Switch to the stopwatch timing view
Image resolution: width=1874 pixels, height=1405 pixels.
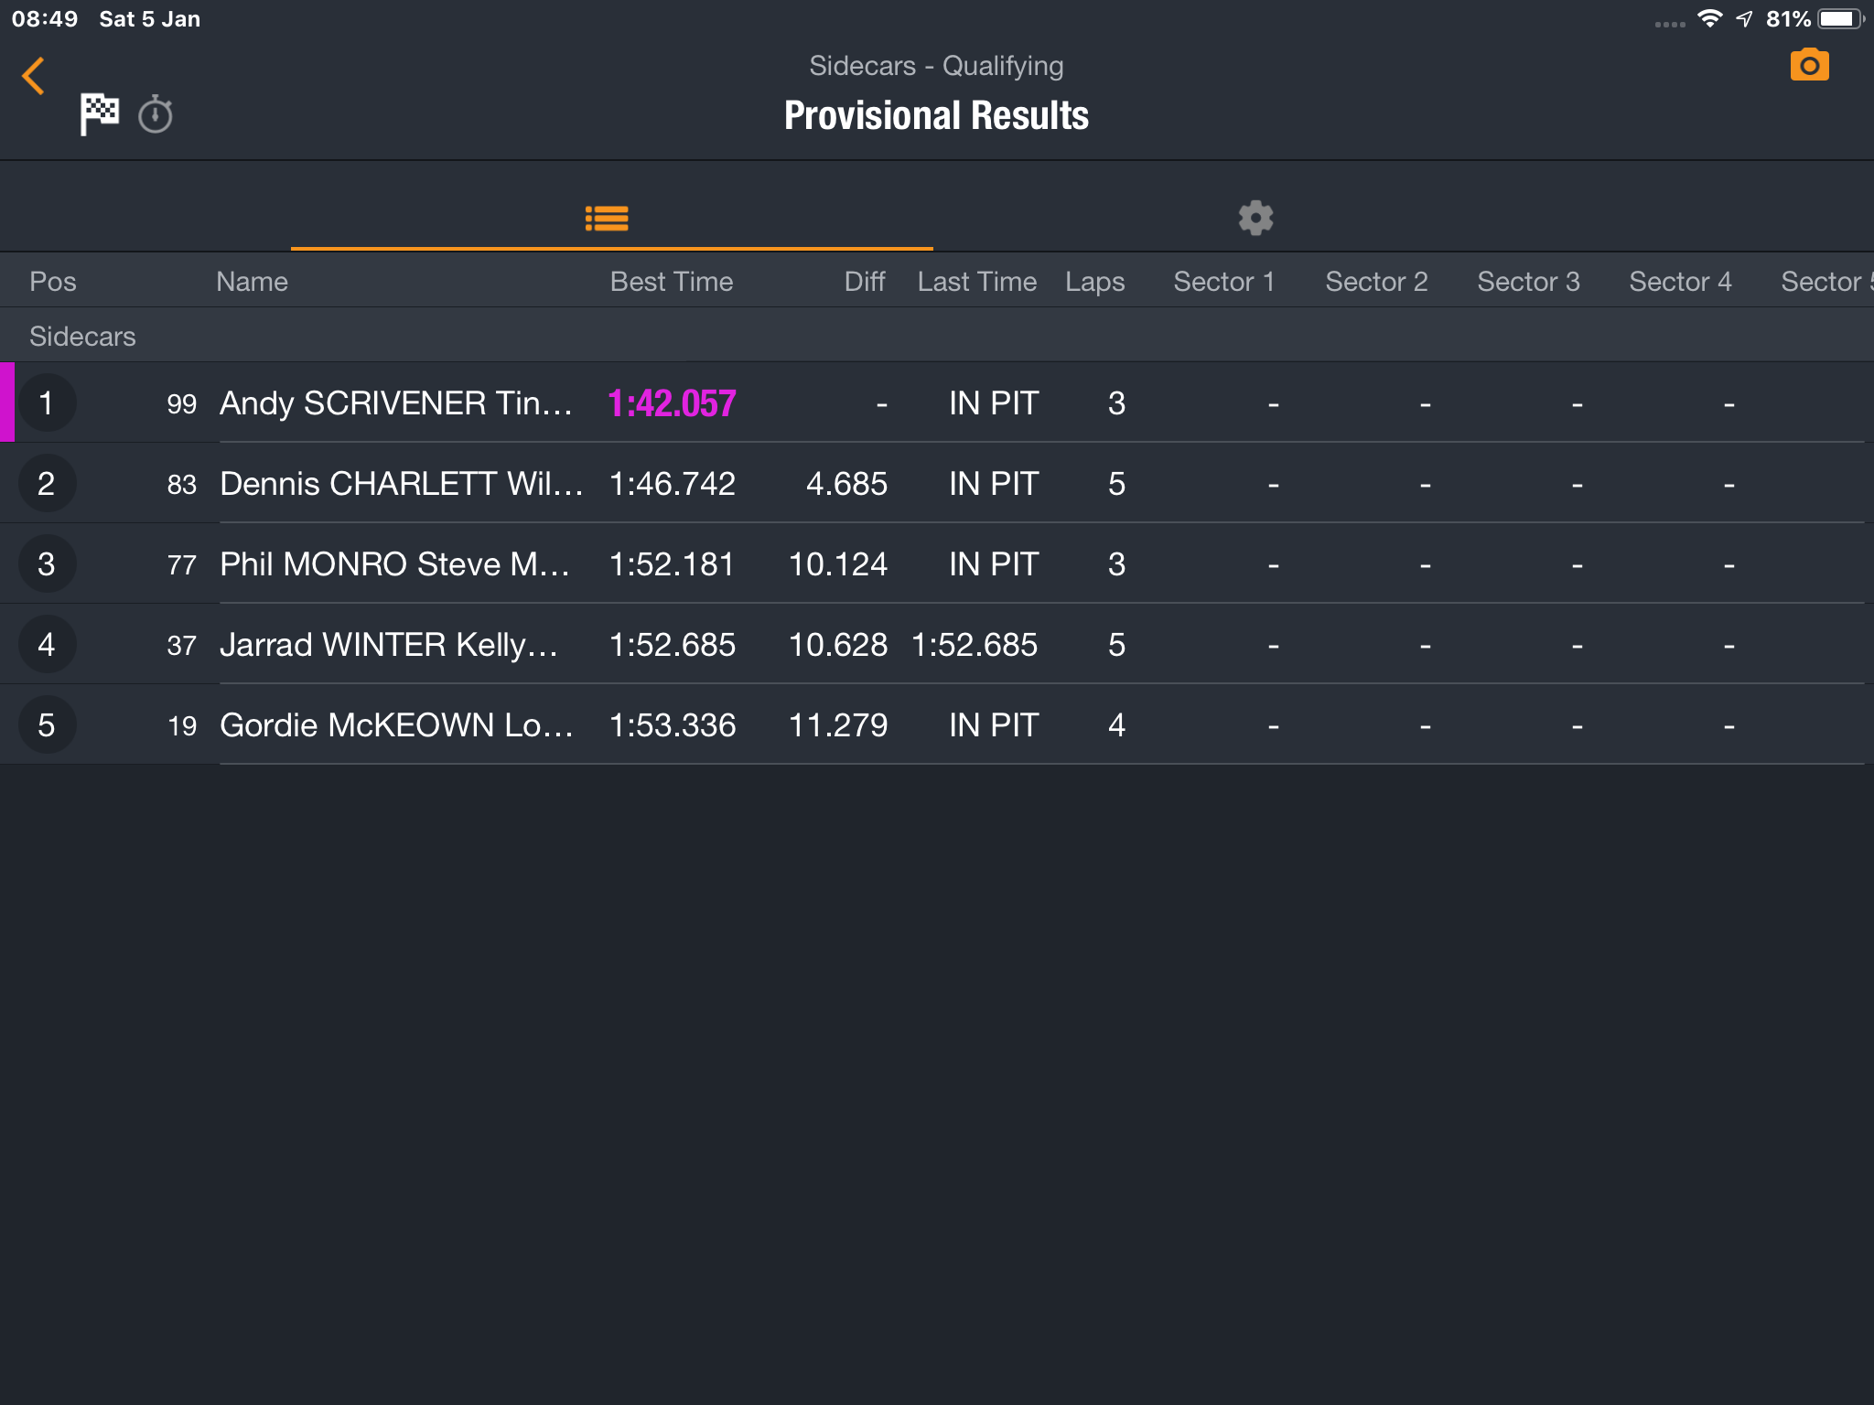click(x=156, y=114)
